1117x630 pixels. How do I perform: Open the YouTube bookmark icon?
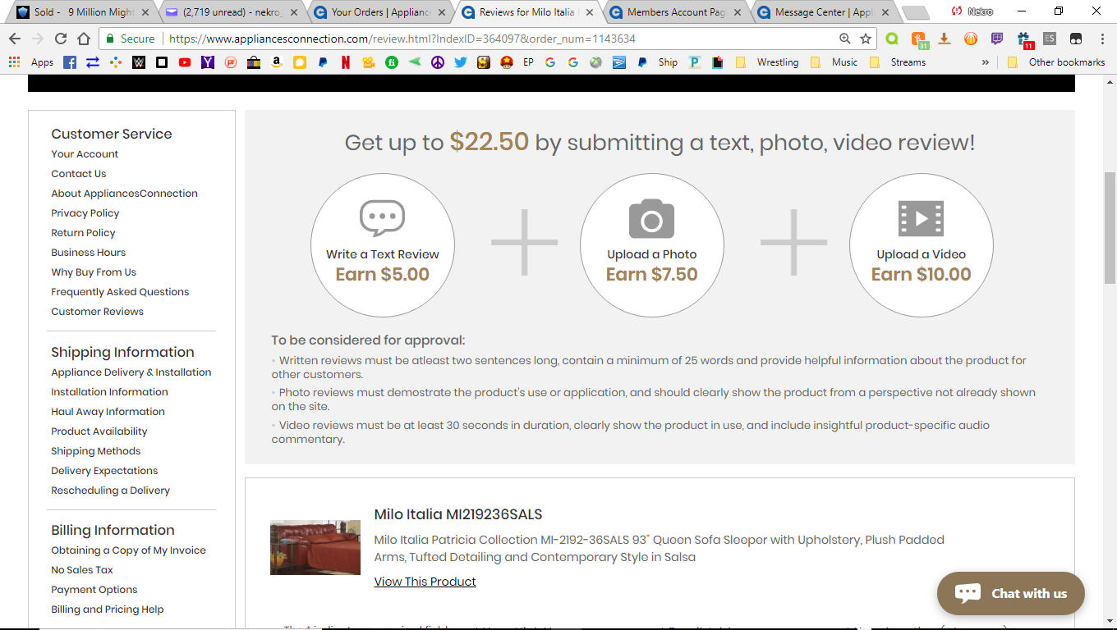pyautogui.click(x=185, y=62)
